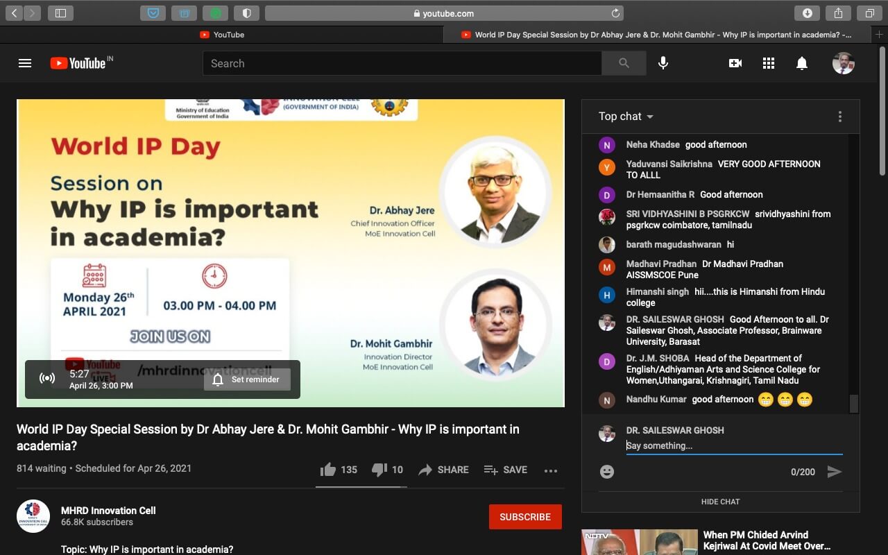Open the YouTube apps grid icon

coord(769,63)
